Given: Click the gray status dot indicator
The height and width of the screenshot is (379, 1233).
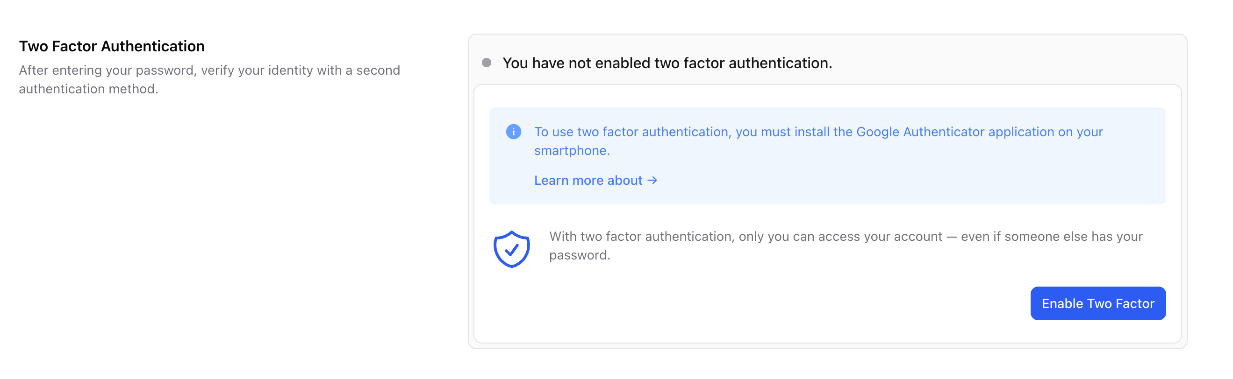Looking at the screenshot, I should (487, 62).
